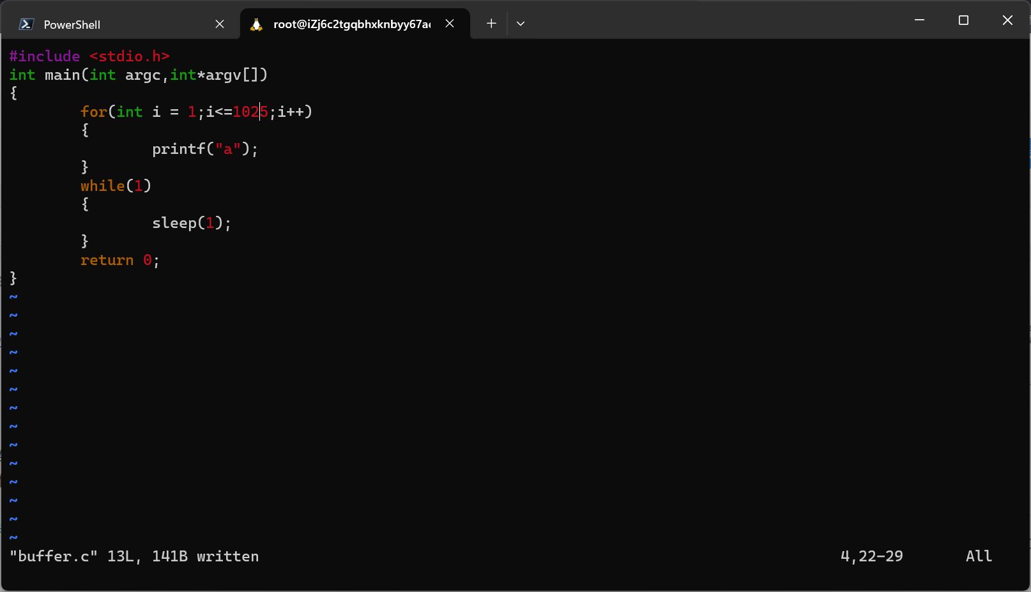This screenshot has height=592, width=1031.
Task: Place cursor on sleep(1); call
Action: click(191, 223)
